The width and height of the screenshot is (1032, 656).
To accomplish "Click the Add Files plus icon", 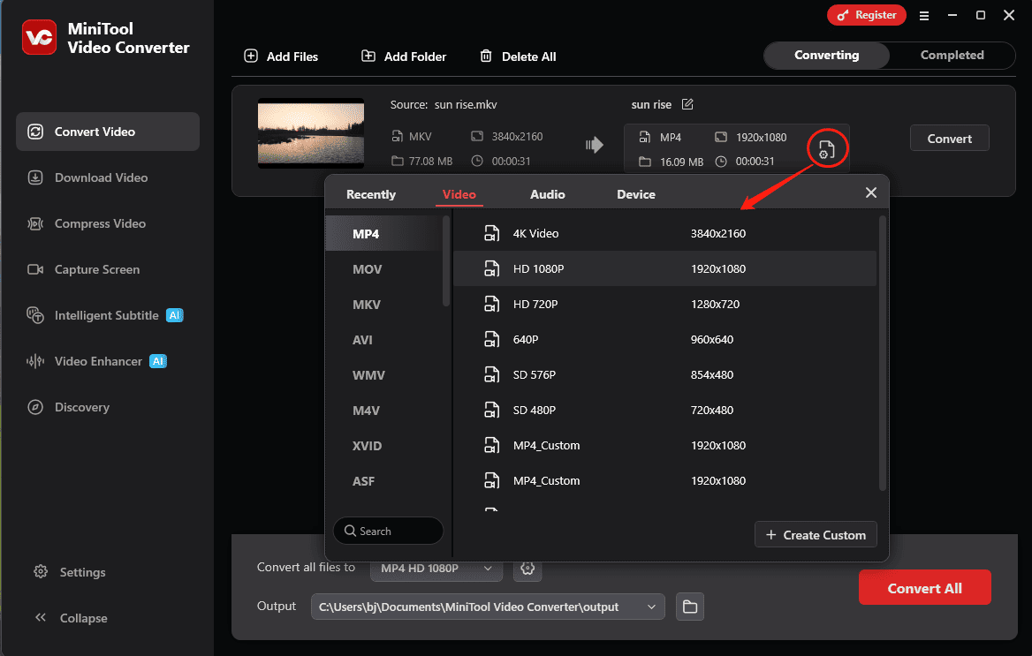I will [x=251, y=56].
